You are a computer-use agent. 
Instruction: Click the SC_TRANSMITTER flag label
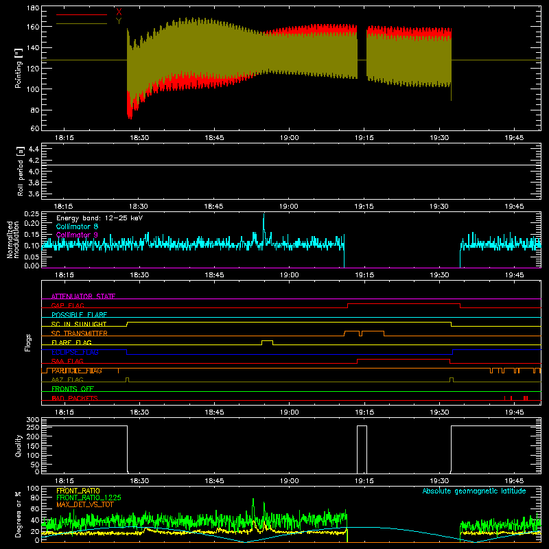pos(80,334)
